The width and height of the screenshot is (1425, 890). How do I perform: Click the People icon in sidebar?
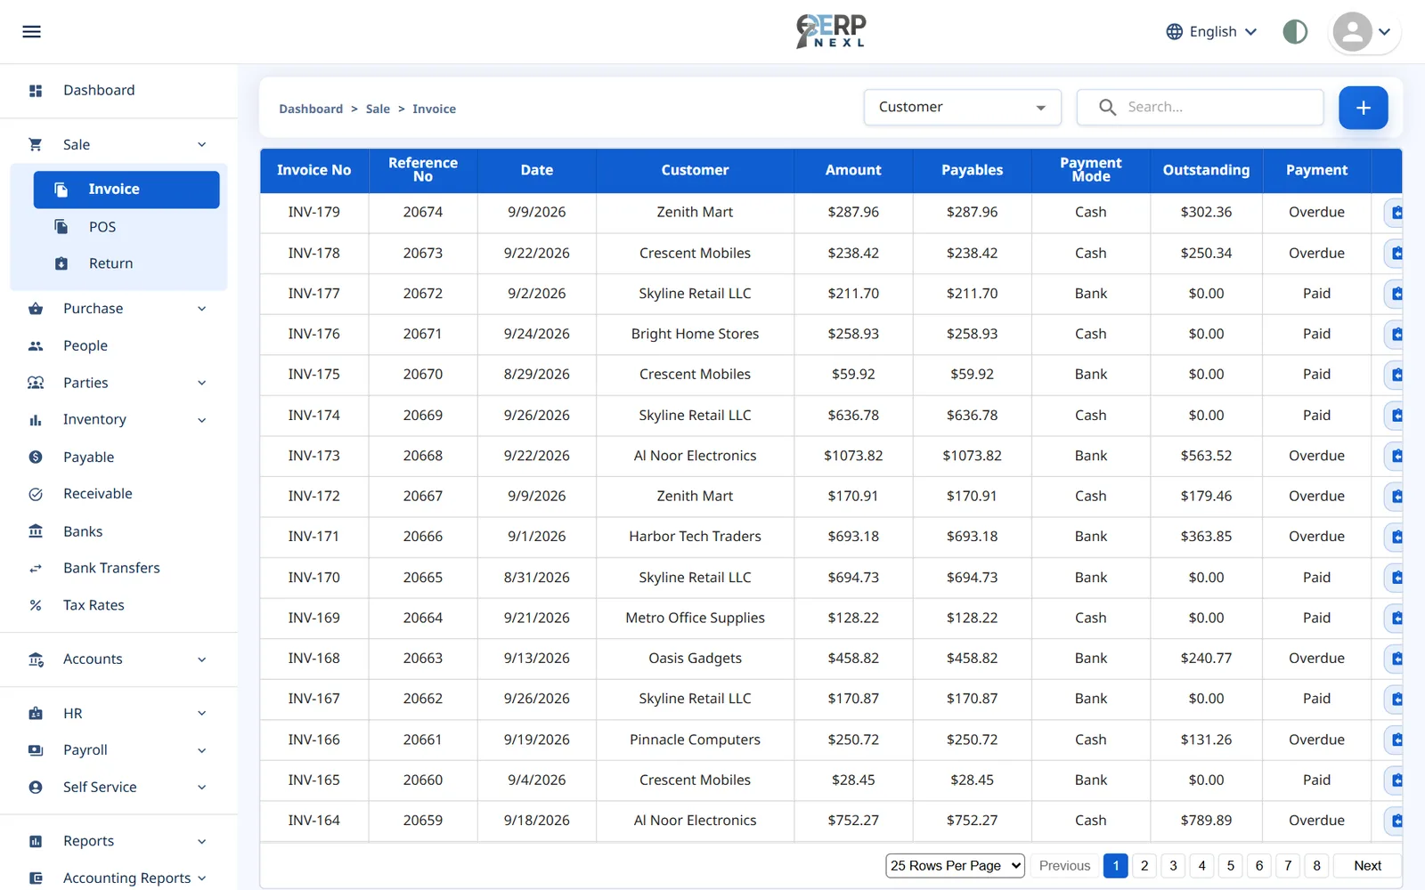[x=36, y=345]
